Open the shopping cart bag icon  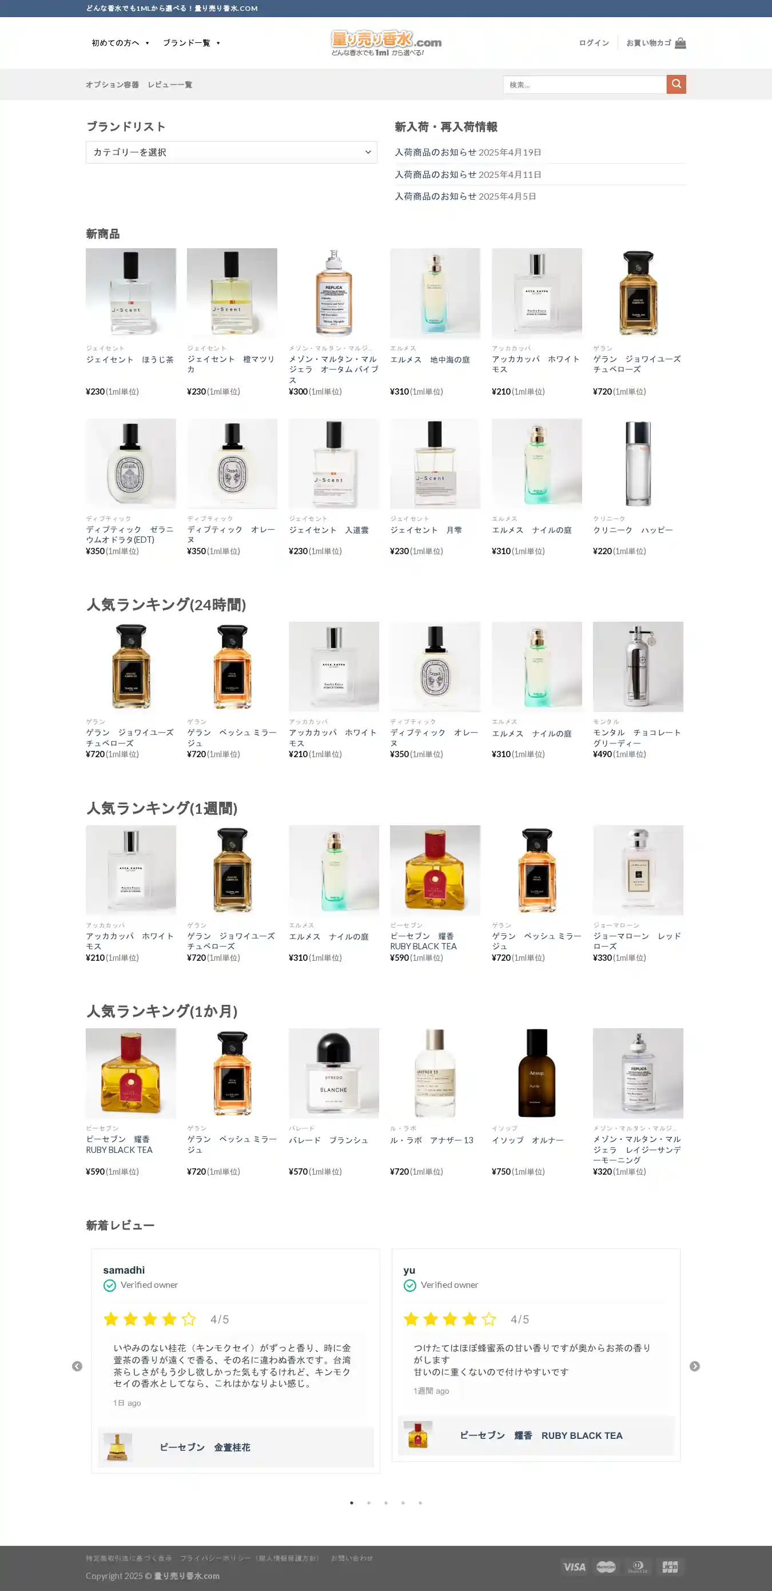[x=680, y=43]
